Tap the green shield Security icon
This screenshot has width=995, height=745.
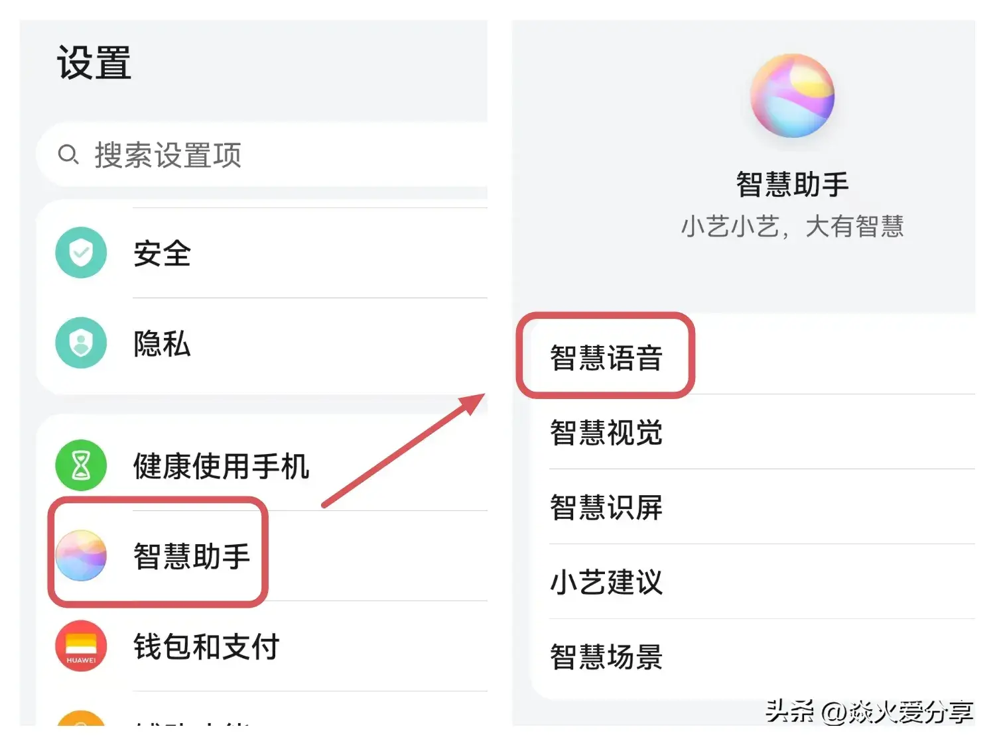(81, 253)
